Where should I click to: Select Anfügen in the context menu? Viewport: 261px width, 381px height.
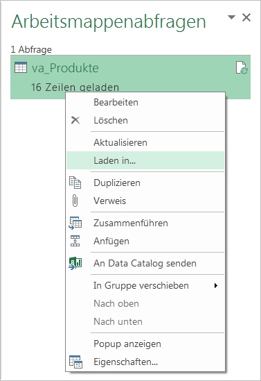(x=145, y=241)
